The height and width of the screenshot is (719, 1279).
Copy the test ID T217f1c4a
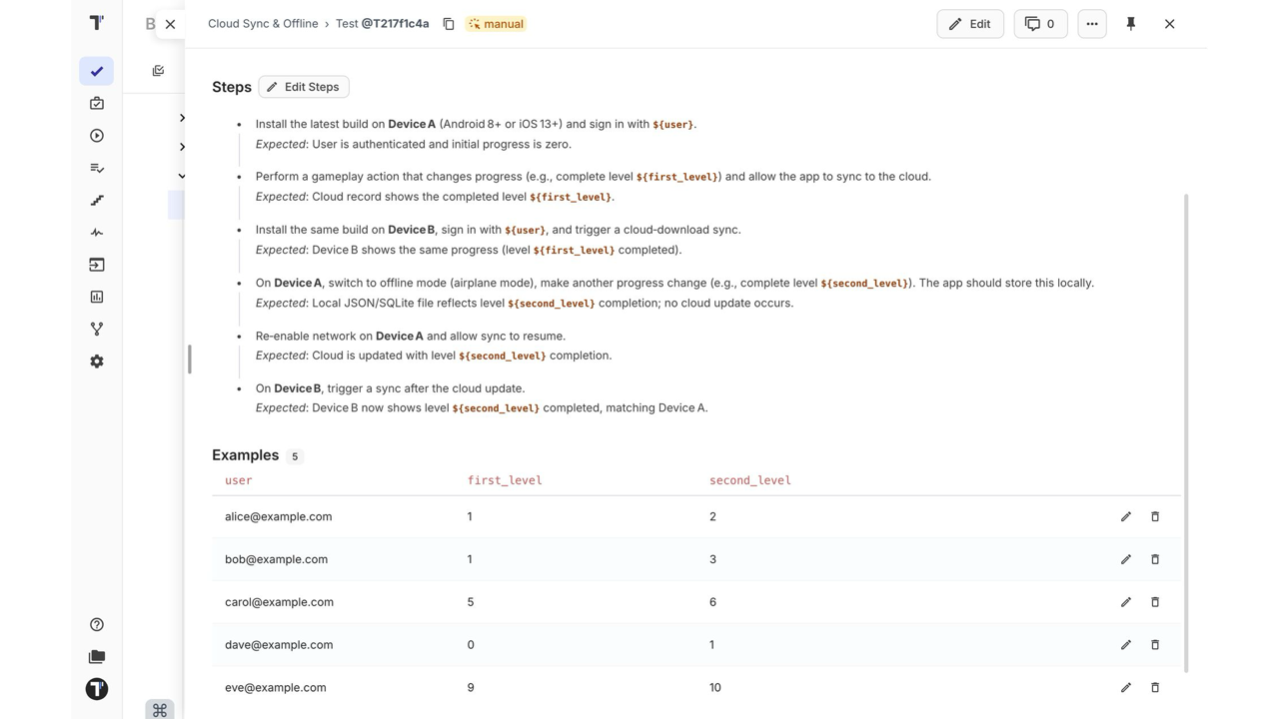click(x=449, y=24)
